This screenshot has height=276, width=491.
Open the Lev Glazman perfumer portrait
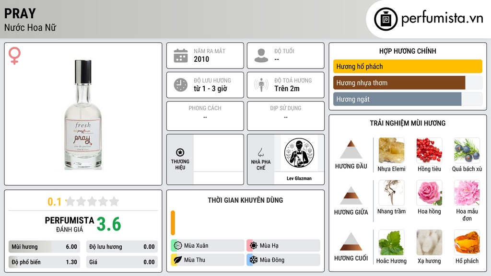[x=299, y=153]
